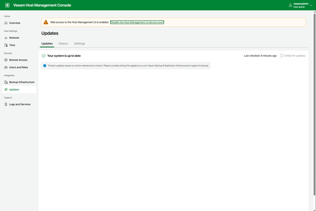The height and width of the screenshot is (211, 316).
Task: Click the Overview home icon
Action: (x=6, y=23)
